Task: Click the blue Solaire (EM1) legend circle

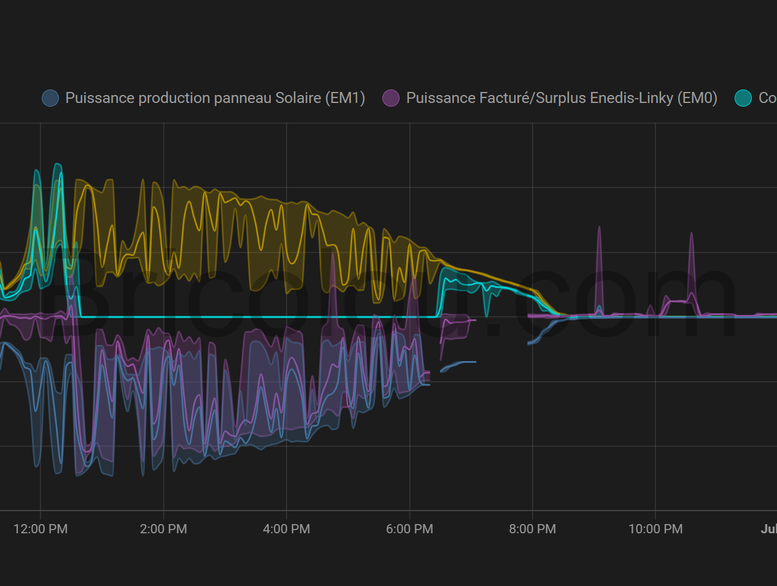Action: [x=50, y=98]
